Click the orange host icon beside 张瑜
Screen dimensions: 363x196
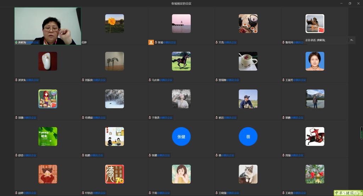click(x=151, y=42)
